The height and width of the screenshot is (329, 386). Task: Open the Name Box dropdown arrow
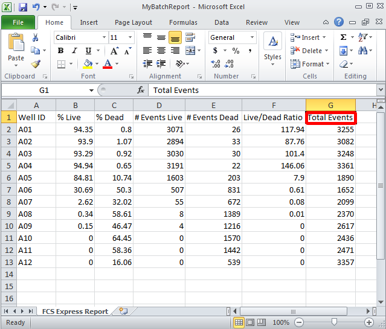91,90
